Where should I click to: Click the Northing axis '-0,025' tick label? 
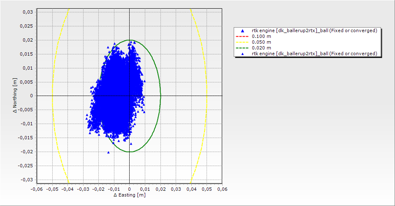(x=25, y=166)
